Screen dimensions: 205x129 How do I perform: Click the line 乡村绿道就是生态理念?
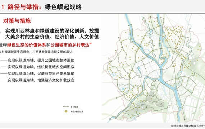pos(14,52)
